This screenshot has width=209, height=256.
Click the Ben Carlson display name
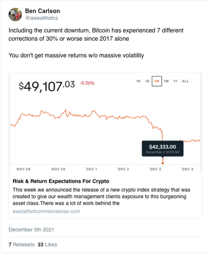pos(42,11)
